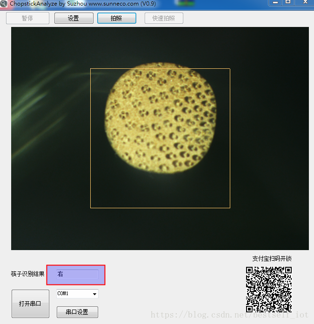
Task: Take a photo with the 拍照 button
Action: pos(117,18)
